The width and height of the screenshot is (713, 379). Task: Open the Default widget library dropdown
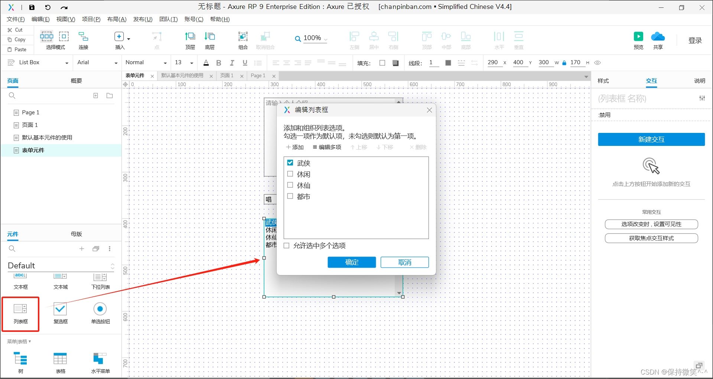point(113,266)
